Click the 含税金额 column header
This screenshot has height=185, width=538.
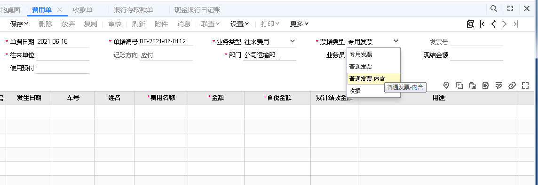click(x=277, y=98)
